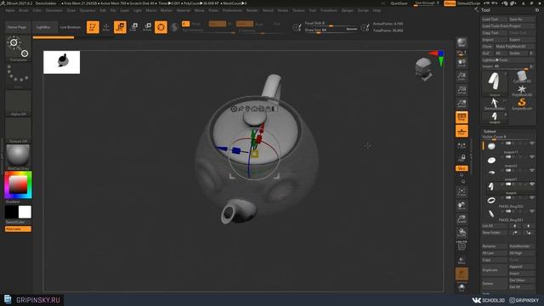Click the Zoom3D icon
Screen dimensions: 544x306
point(462,219)
